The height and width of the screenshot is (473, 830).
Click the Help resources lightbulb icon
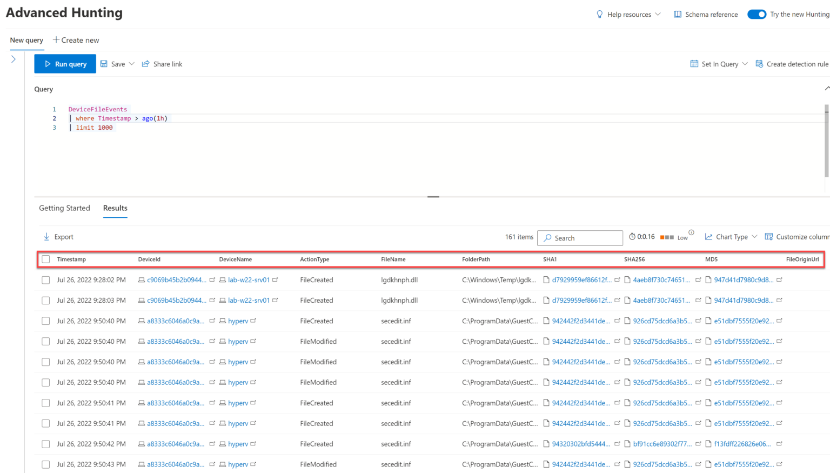(599, 15)
